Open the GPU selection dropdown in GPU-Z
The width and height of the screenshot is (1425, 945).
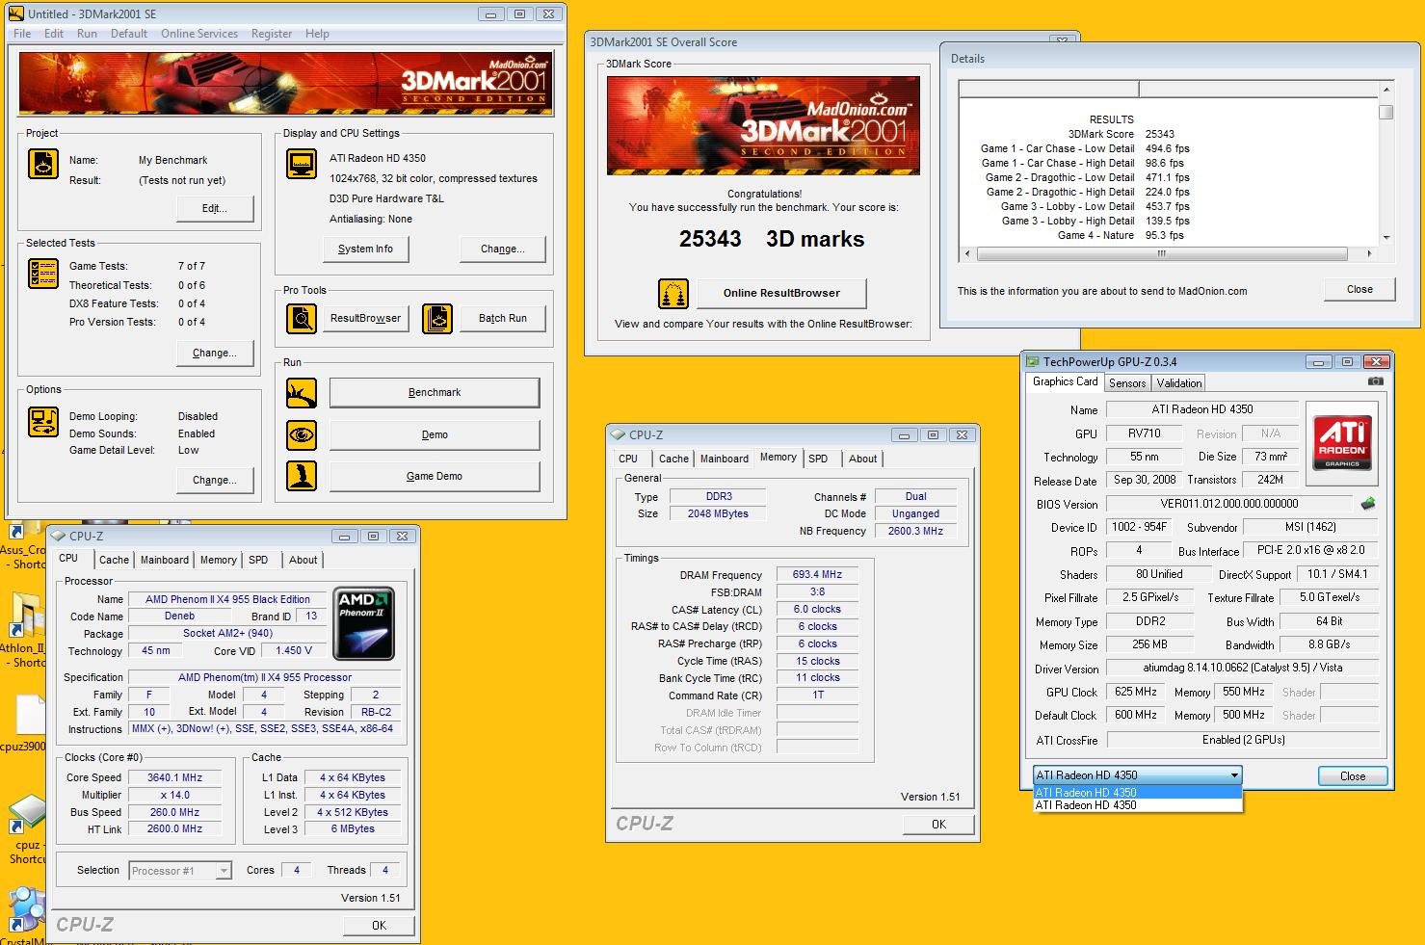click(1137, 775)
